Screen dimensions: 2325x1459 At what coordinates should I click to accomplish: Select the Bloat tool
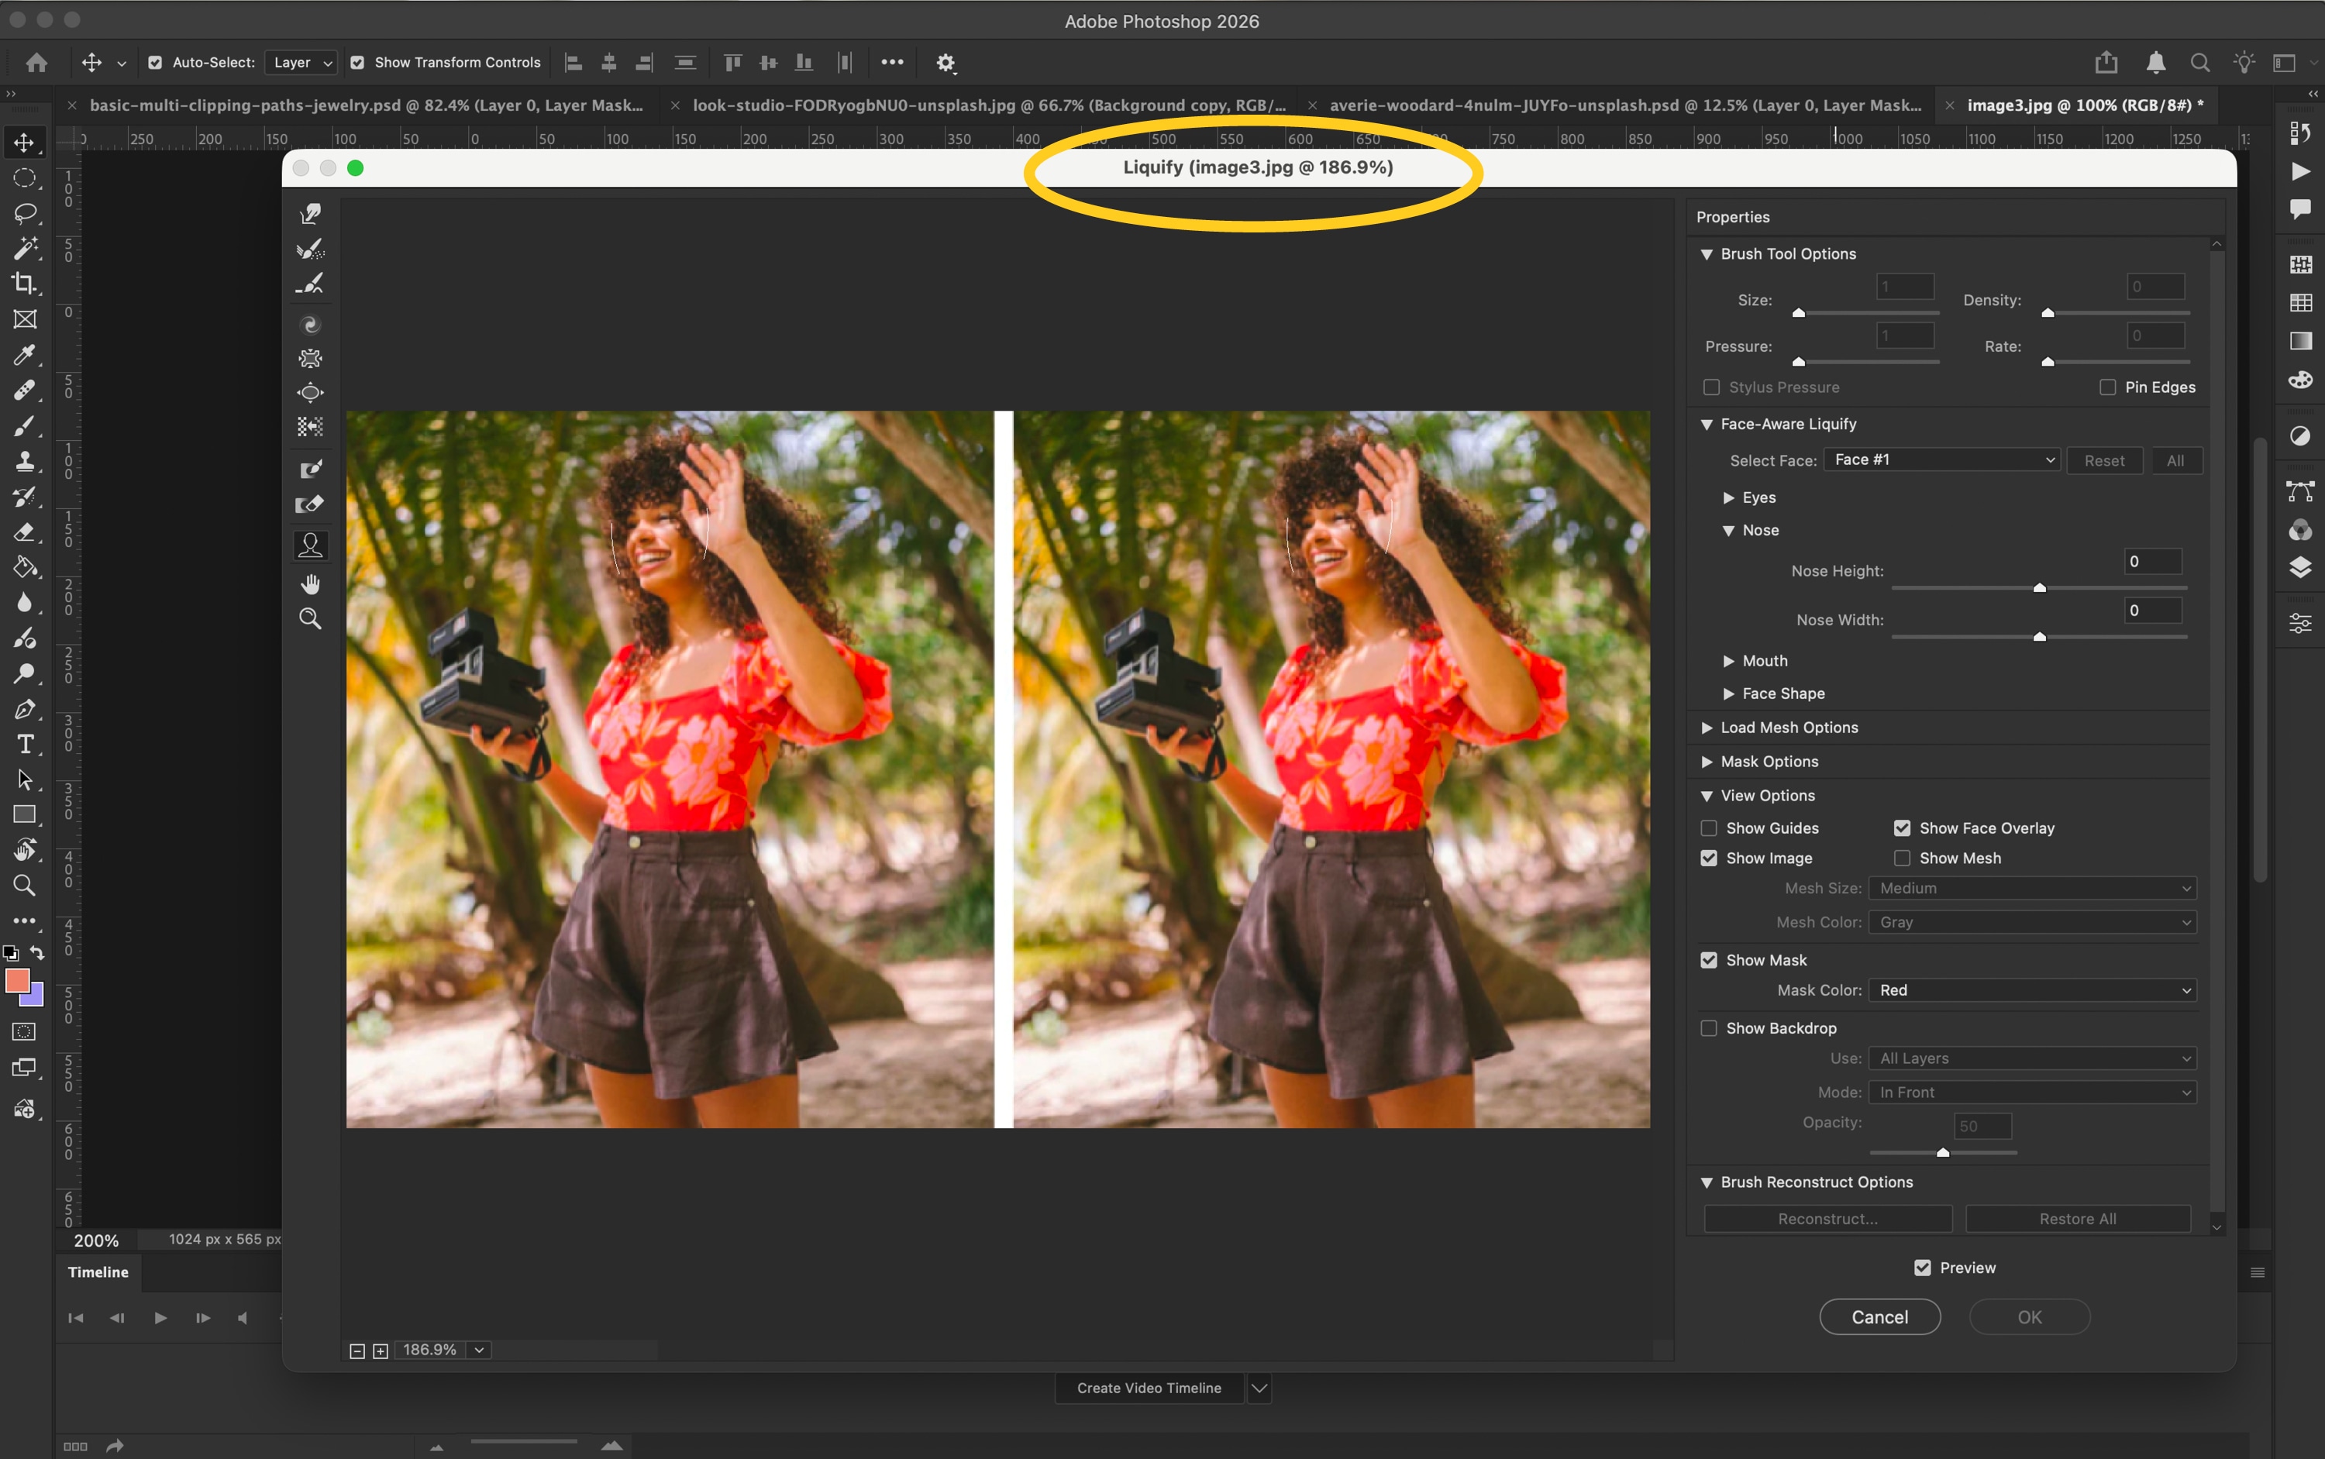[310, 393]
